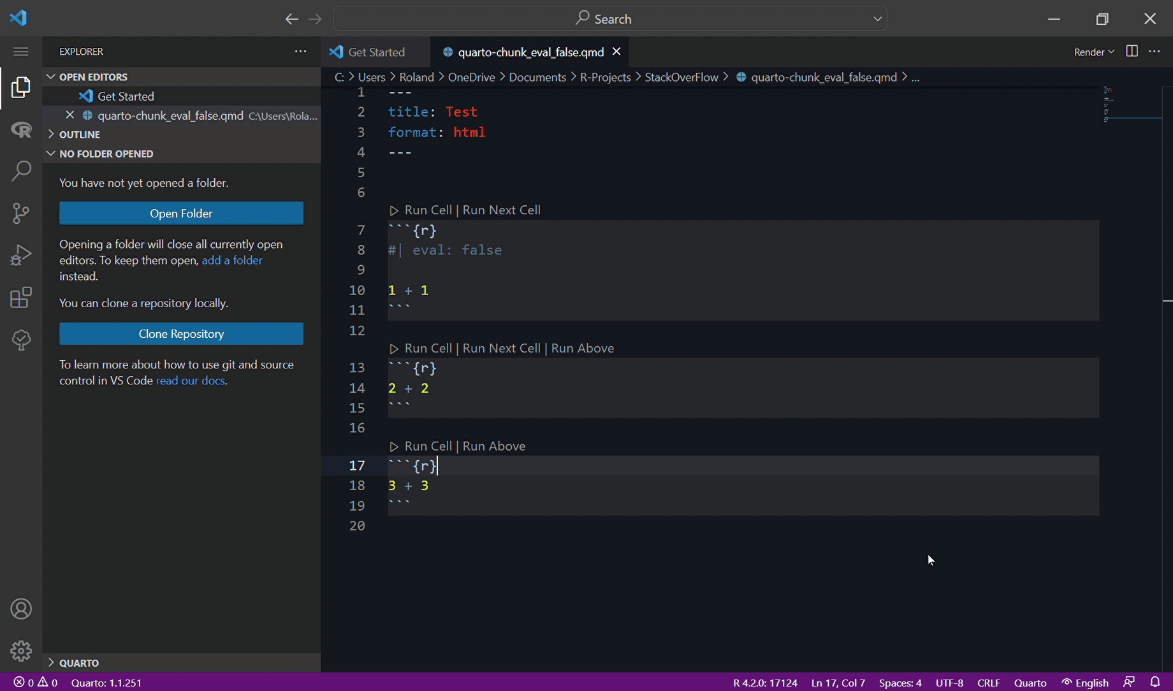Click Ln 17, Col 7 status entry
The height and width of the screenshot is (691, 1173).
[838, 682]
